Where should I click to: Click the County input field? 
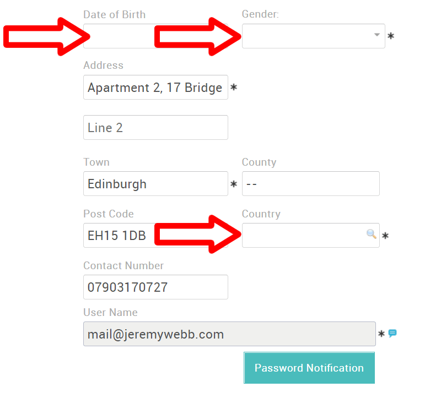coord(311,183)
